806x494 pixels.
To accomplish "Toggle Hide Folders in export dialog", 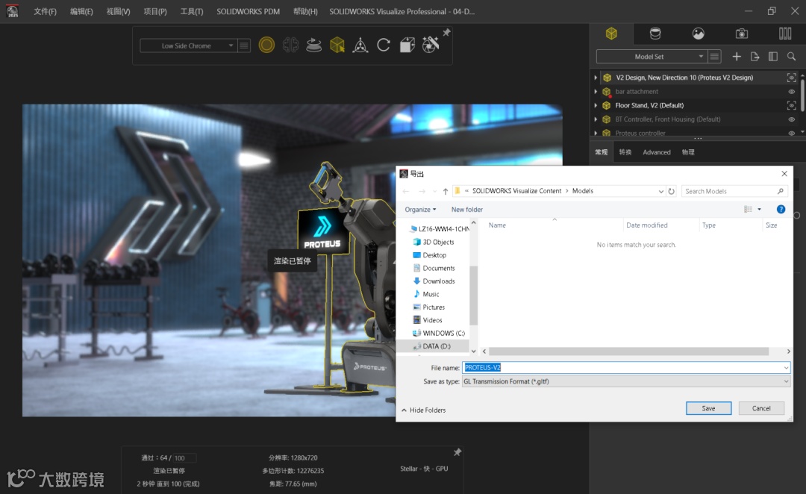I will click(424, 410).
